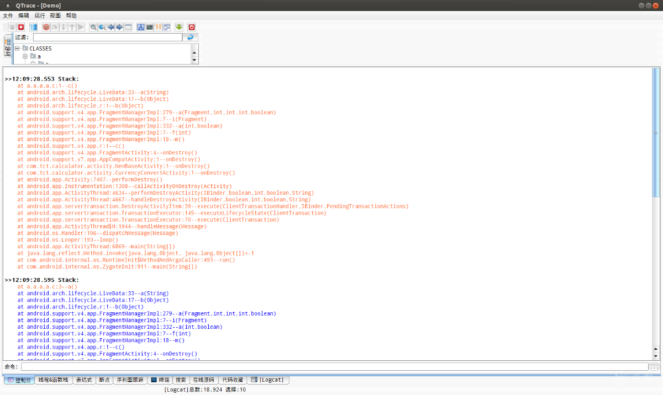Open the 视图 menu

(x=55, y=15)
